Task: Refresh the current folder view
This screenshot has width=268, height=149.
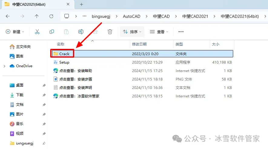Action: [x=51, y=16]
